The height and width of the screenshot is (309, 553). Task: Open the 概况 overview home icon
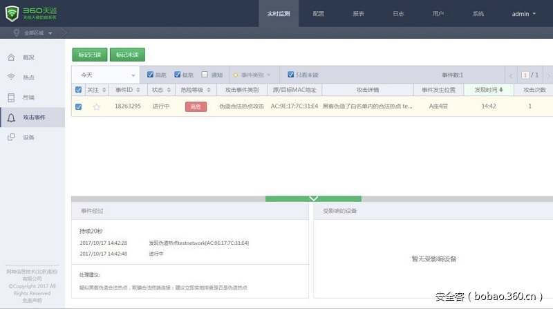[11, 57]
